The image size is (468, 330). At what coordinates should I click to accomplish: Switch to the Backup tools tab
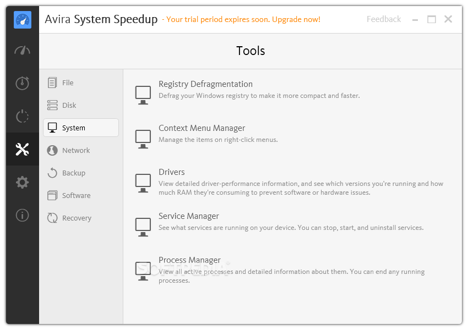point(81,173)
